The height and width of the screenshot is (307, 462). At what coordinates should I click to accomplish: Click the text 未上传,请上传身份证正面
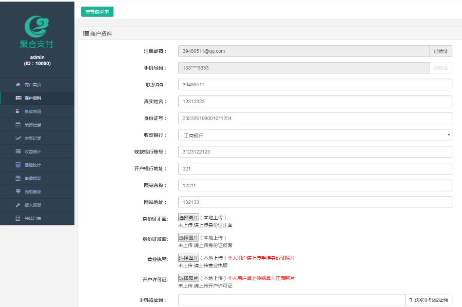point(205,225)
